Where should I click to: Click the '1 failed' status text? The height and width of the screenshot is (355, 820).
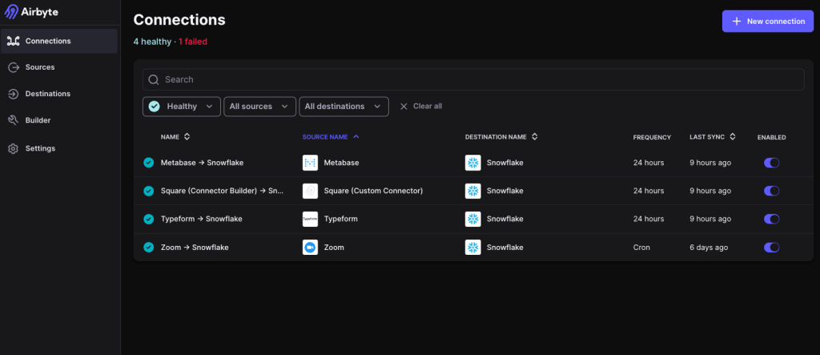[192, 42]
